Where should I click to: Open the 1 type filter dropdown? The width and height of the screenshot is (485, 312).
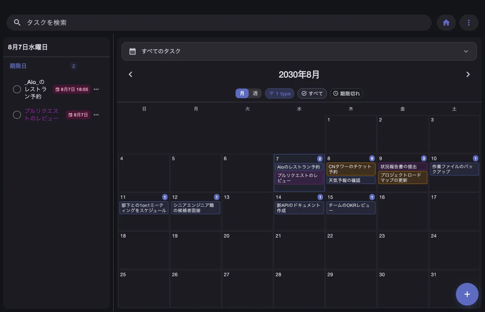[x=279, y=93]
